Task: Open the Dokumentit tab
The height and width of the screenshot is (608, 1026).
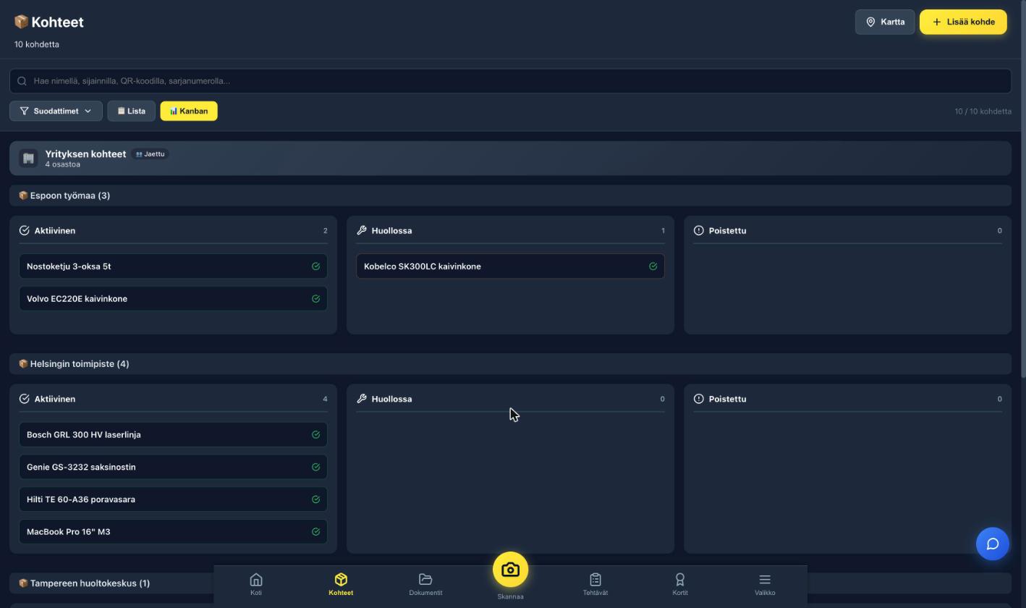Action: 425,584
